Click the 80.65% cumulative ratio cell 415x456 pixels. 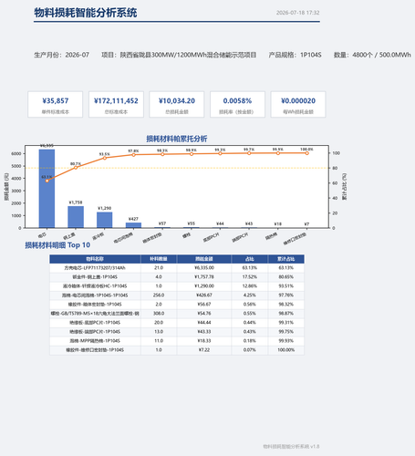point(286,277)
